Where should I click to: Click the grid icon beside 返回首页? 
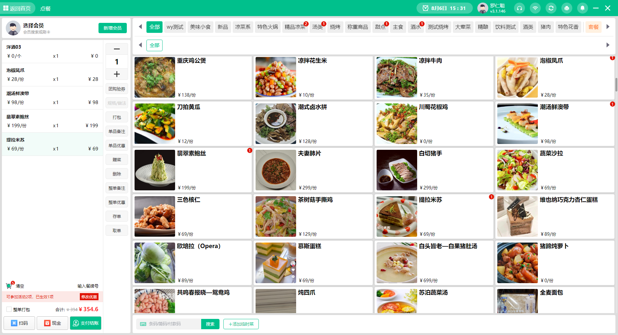click(x=5, y=8)
